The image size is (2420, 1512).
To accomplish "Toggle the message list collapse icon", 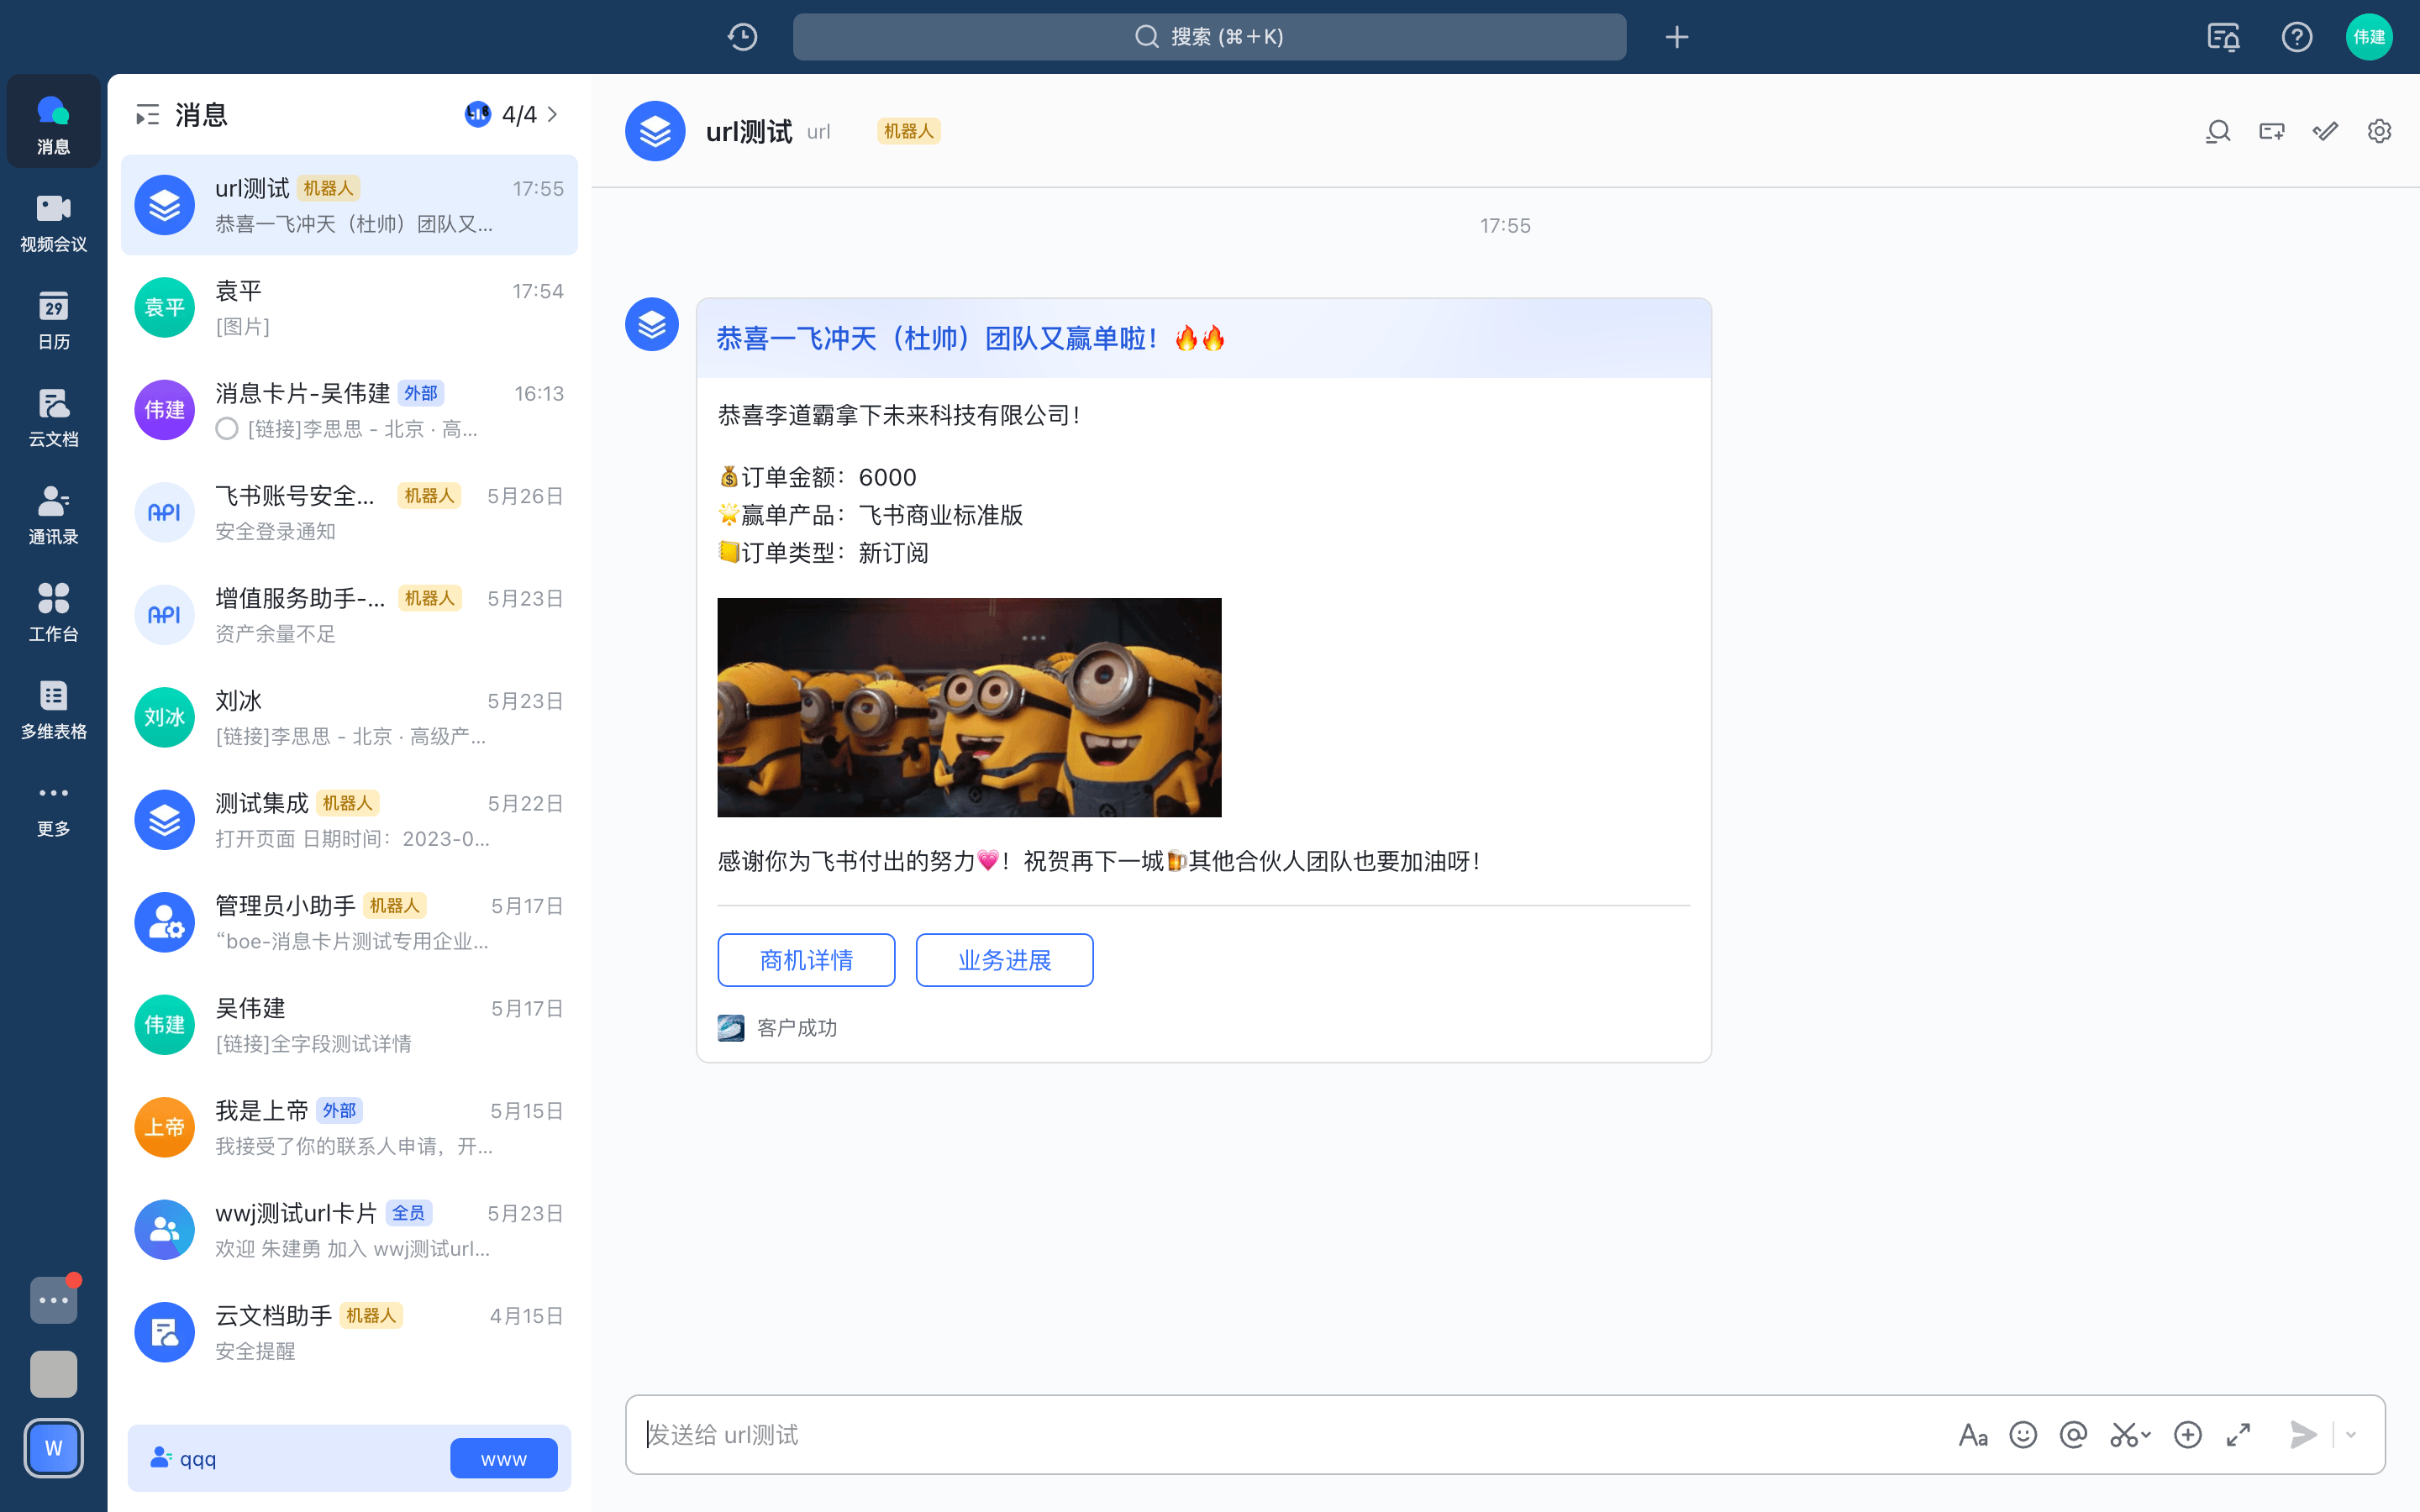I will (x=147, y=115).
